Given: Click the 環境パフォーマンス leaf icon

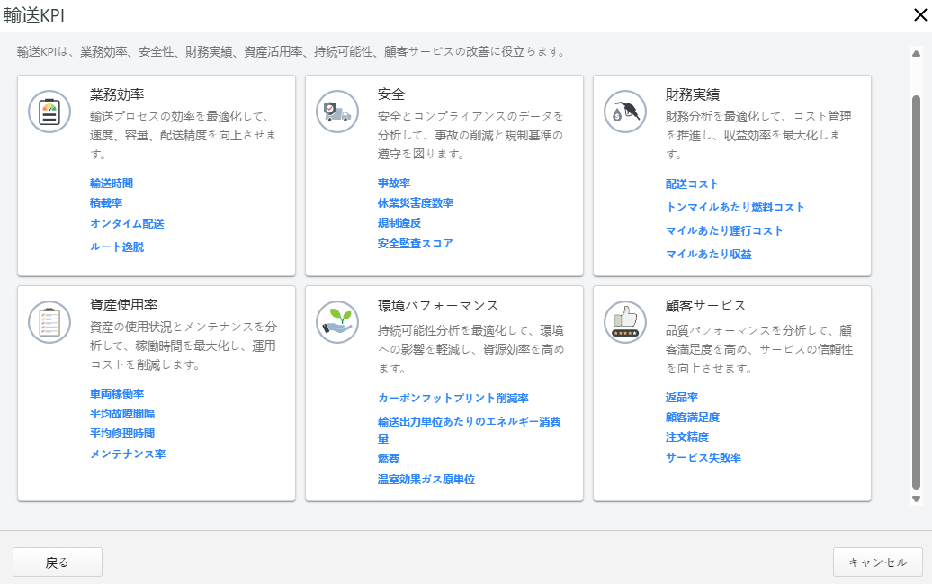Looking at the screenshot, I should 336,322.
